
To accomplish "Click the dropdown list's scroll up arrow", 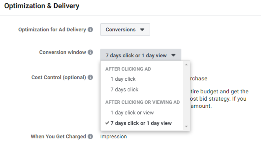I will [186, 65].
